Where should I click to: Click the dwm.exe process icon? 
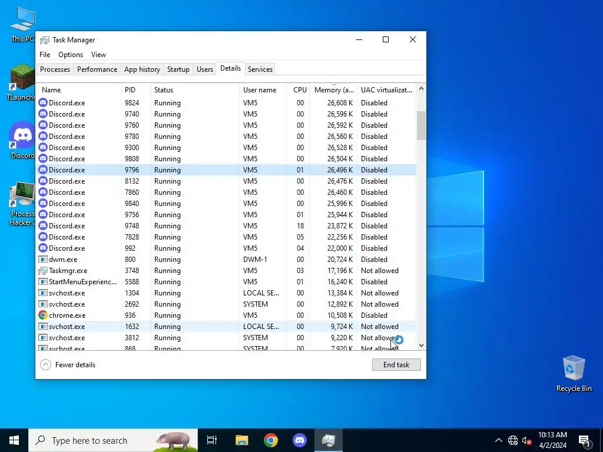click(43, 259)
